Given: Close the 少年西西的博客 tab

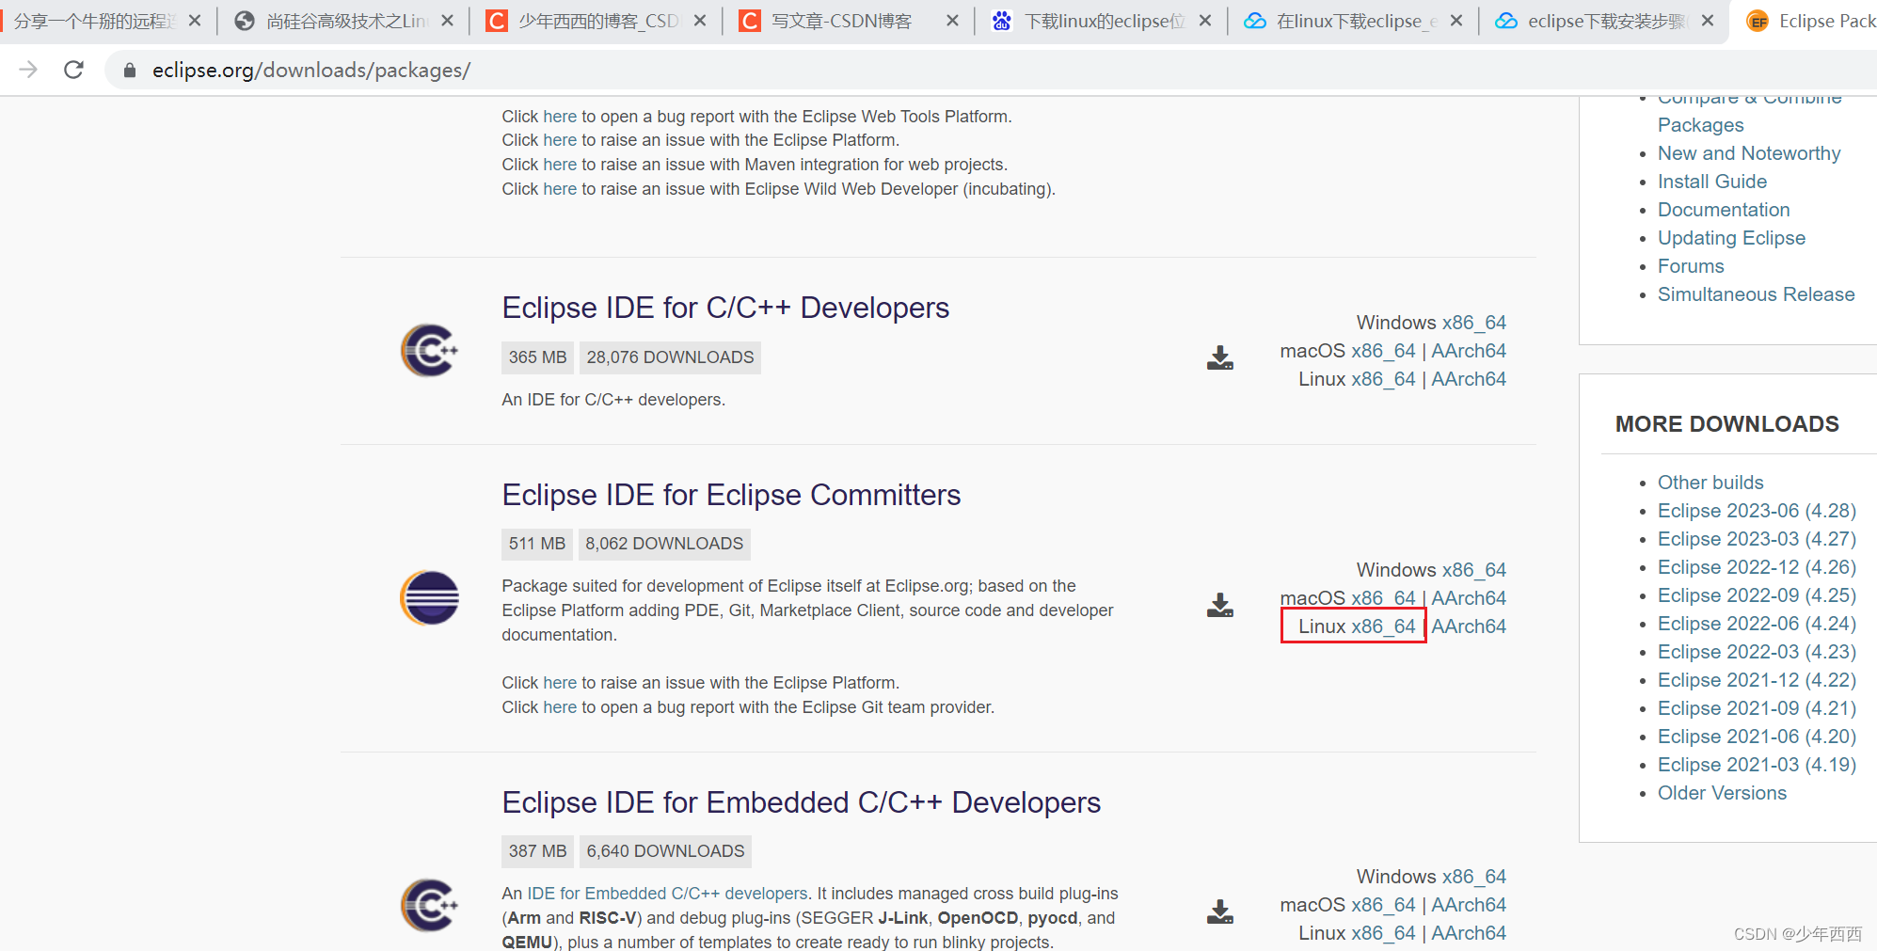Looking at the screenshot, I should click(700, 21).
